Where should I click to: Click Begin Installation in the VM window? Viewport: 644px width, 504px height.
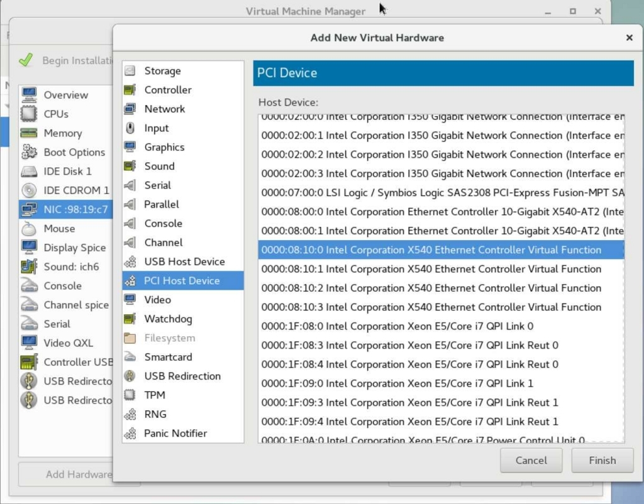[x=67, y=61]
